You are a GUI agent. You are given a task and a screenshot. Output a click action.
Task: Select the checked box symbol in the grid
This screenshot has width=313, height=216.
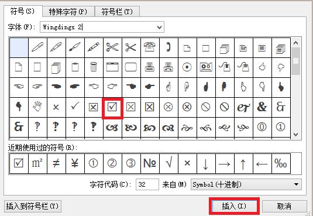[112, 108]
